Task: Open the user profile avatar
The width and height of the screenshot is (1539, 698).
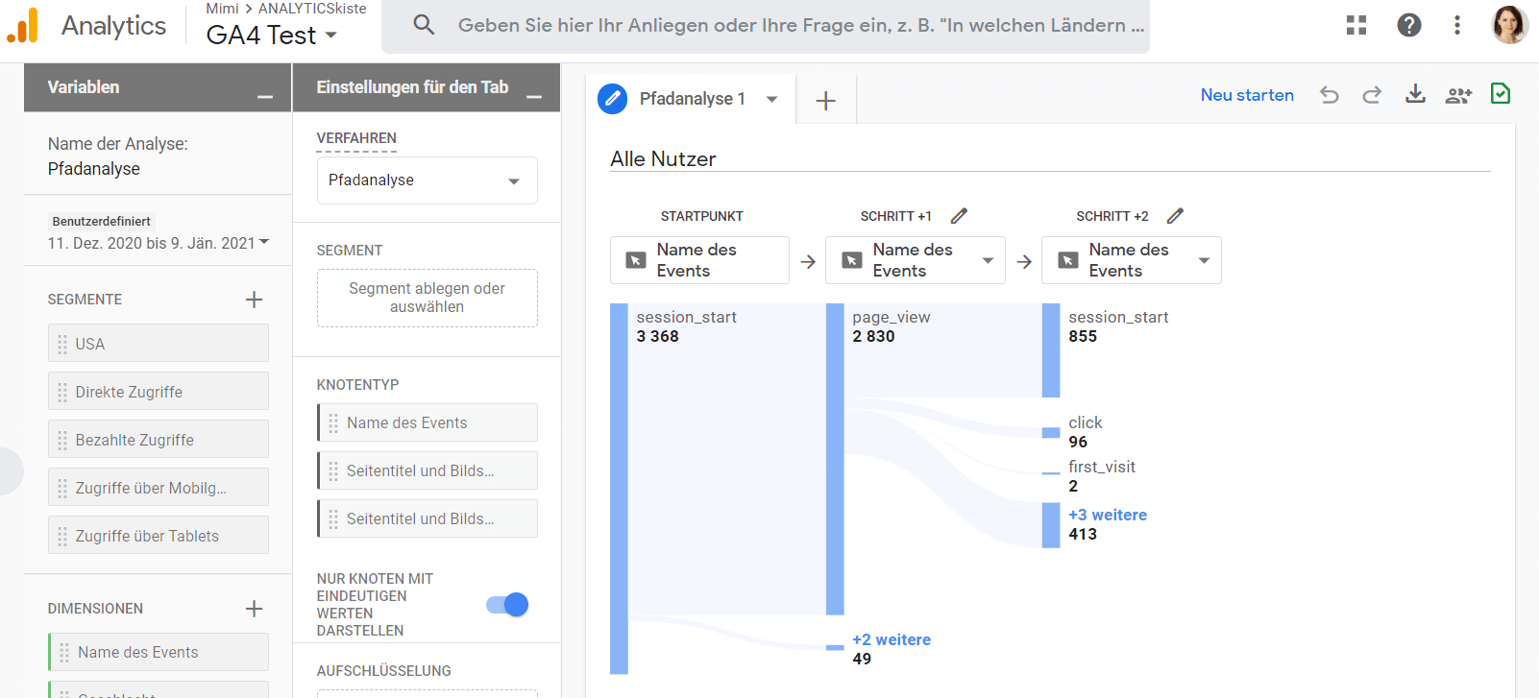Action: pos(1509,25)
